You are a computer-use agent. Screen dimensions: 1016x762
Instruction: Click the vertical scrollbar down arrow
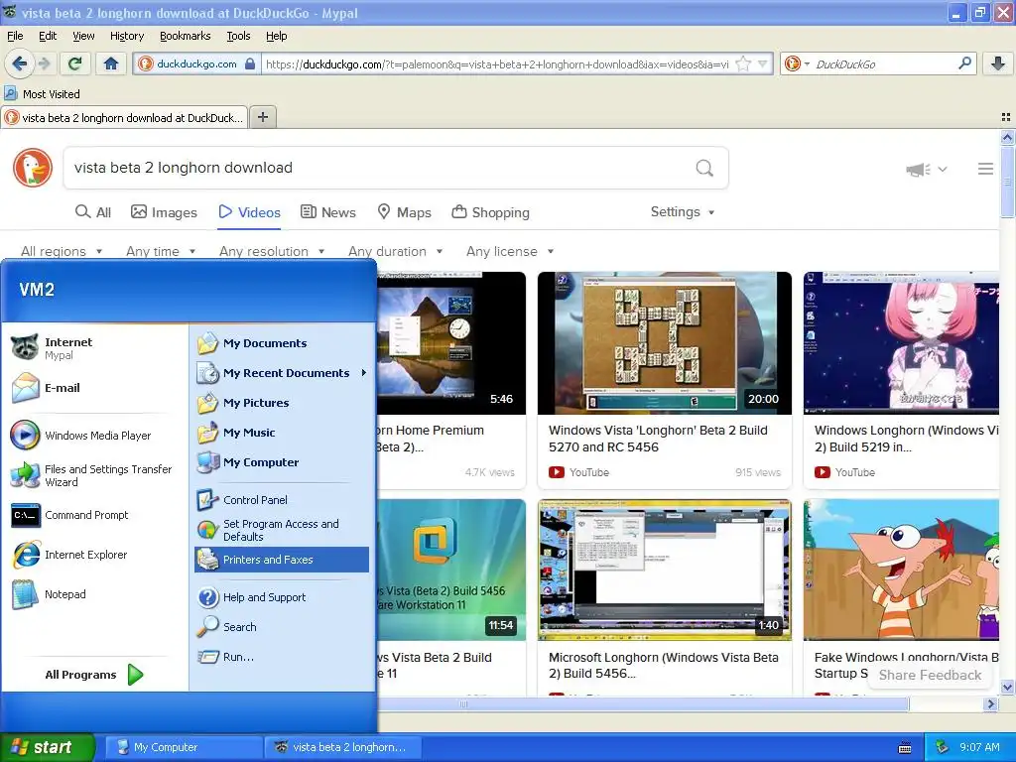pos(1007,687)
